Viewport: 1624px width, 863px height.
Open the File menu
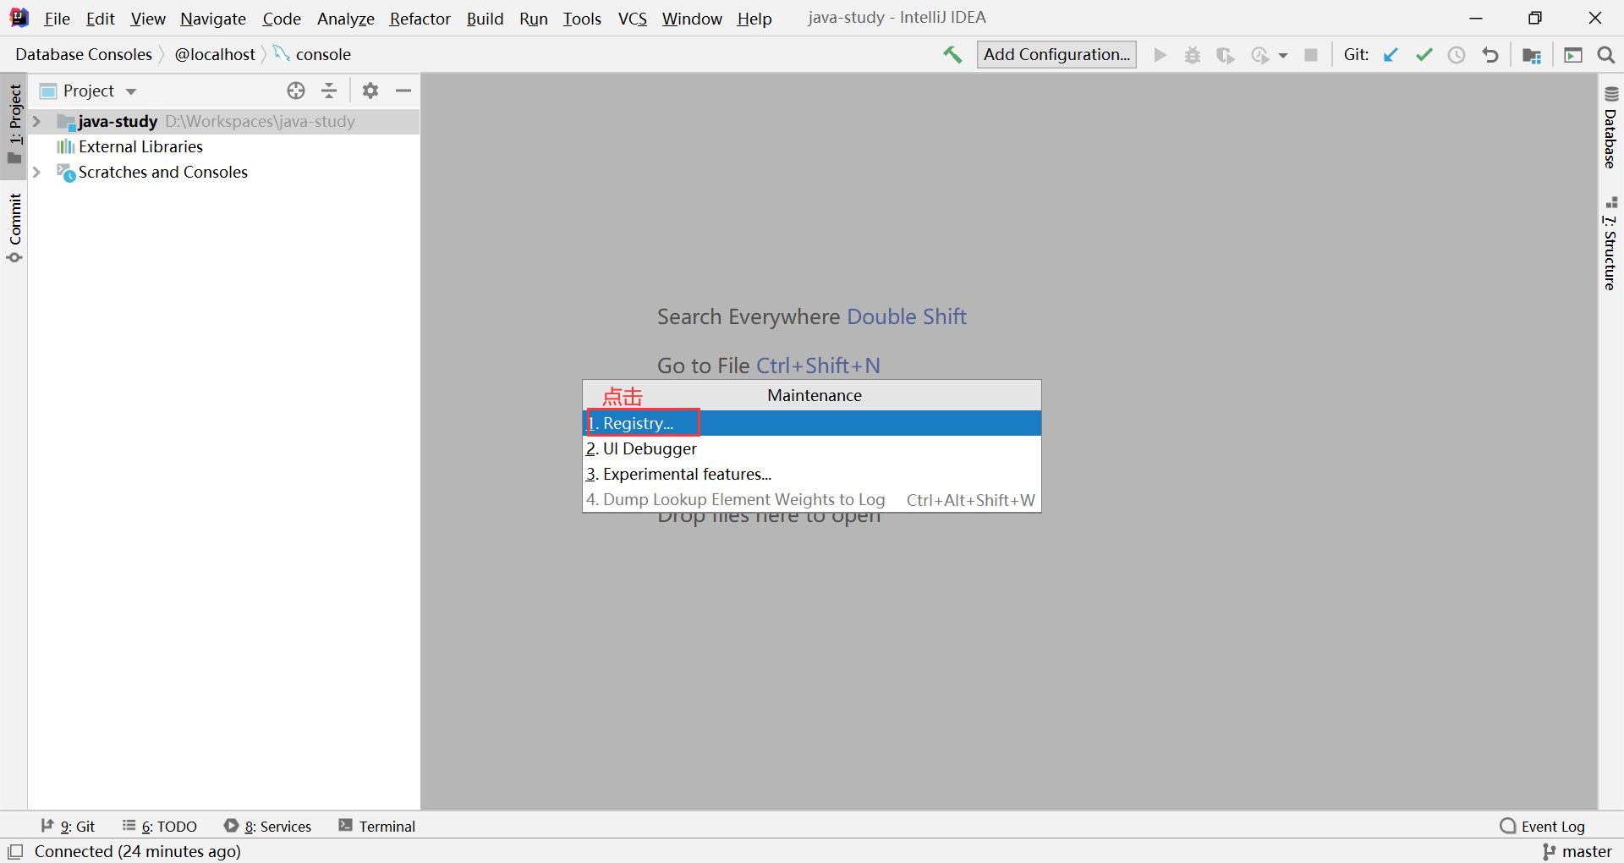(57, 18)
